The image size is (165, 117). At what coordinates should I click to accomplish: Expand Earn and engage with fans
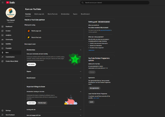[80, 115]
